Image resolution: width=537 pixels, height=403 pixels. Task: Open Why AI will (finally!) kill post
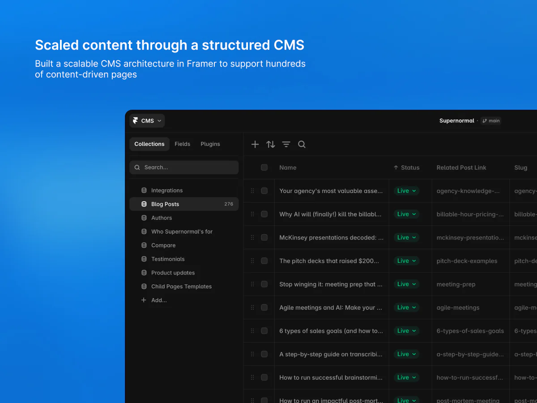[x=331, y=214]
